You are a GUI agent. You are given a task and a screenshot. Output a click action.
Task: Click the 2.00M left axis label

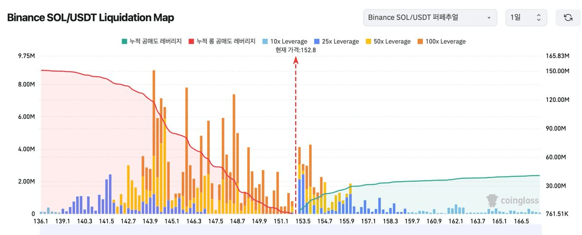tap(26, 181)
